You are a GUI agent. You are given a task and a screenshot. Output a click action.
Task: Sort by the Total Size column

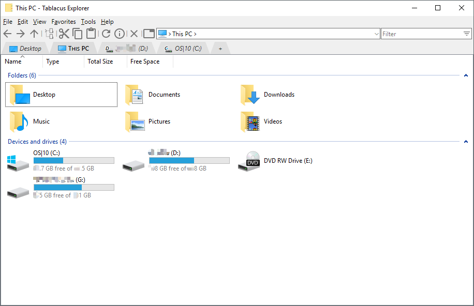pyautogui.click(x=106, y=62)
